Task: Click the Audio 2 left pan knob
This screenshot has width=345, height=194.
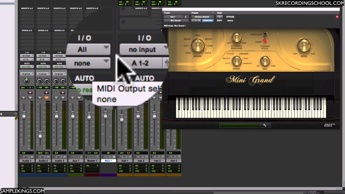Action: [40, 81]
